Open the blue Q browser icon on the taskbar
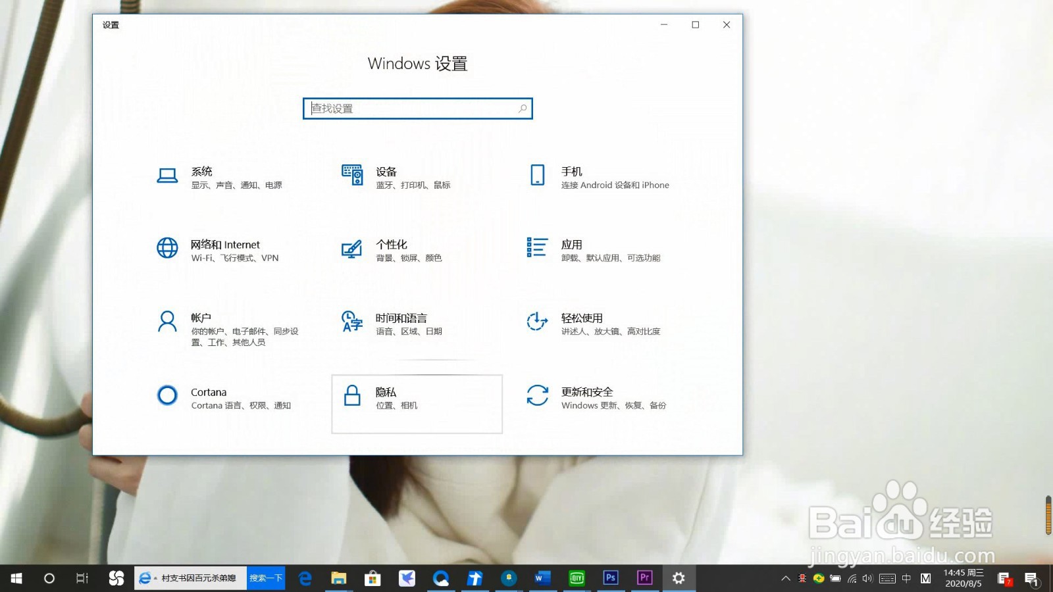 click(x=441, y=578)
